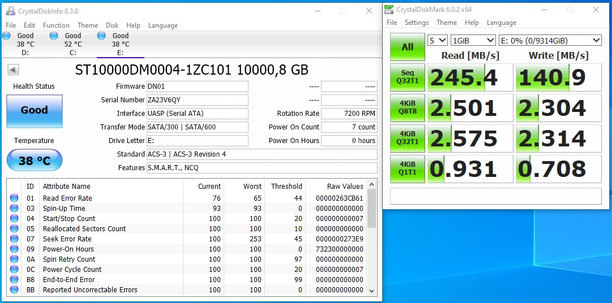Click the Serial Number field ZA23V6QY
This screenshot has width=612, height=303.
tap(197, 100)
